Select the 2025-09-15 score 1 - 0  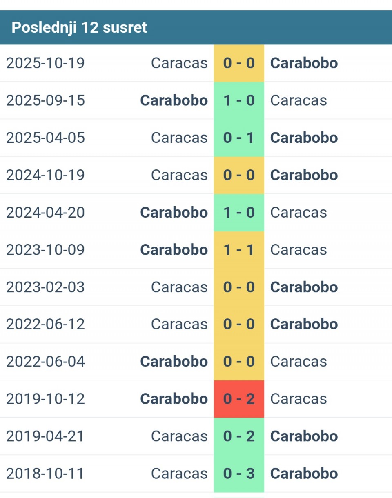pos(239,100)
